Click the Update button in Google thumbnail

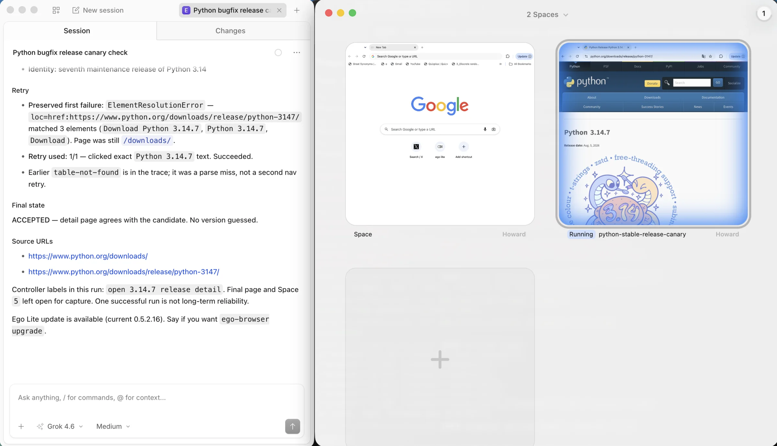tap(524, 56)
